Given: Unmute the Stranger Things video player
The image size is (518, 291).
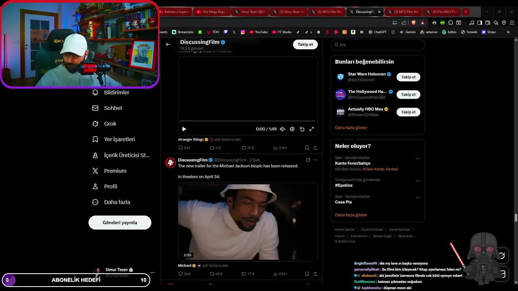Looking at the screenshot, I should click(x=282, y=129).
